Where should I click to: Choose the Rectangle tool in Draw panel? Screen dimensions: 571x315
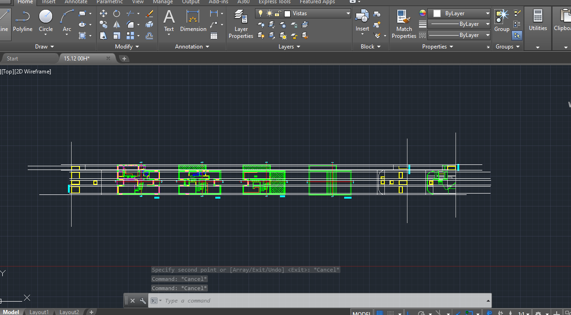click(x=82, y=14)
